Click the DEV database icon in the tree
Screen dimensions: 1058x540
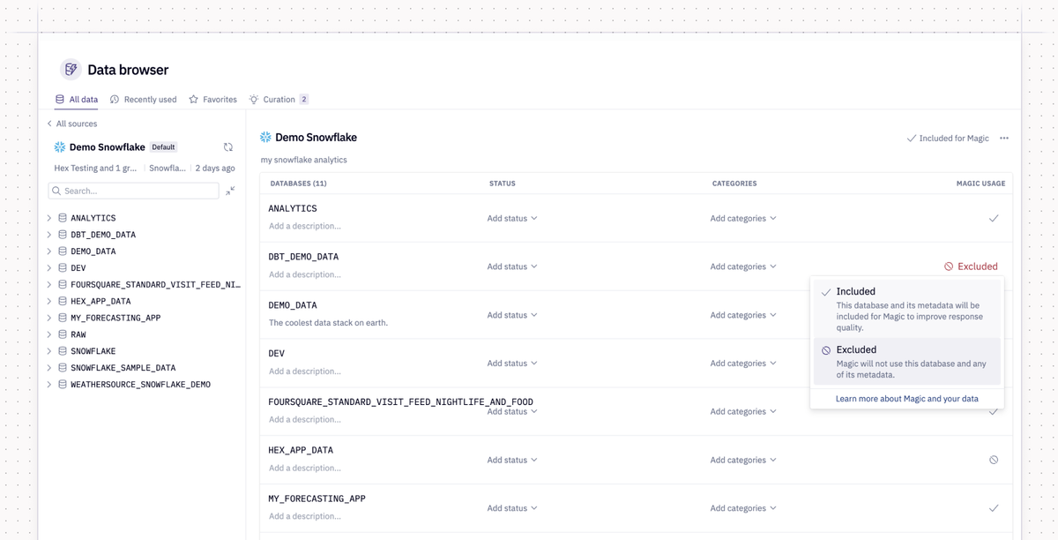click(63, 267)
